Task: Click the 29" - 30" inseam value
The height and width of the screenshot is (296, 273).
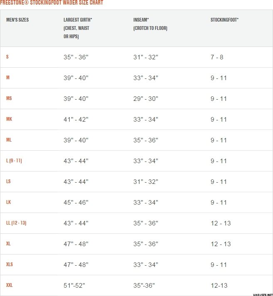Action: tap(146, 99)
